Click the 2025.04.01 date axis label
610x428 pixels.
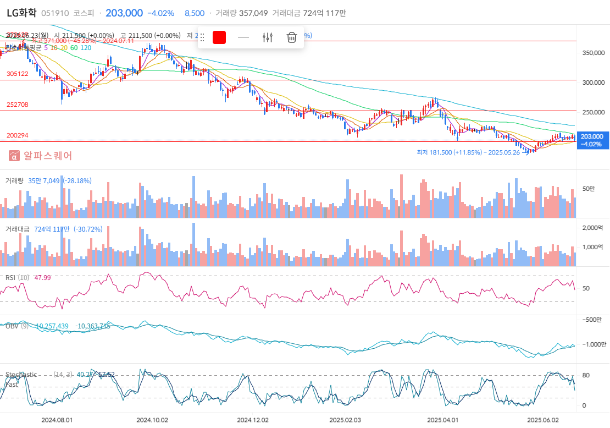click(x=443, y=420)
